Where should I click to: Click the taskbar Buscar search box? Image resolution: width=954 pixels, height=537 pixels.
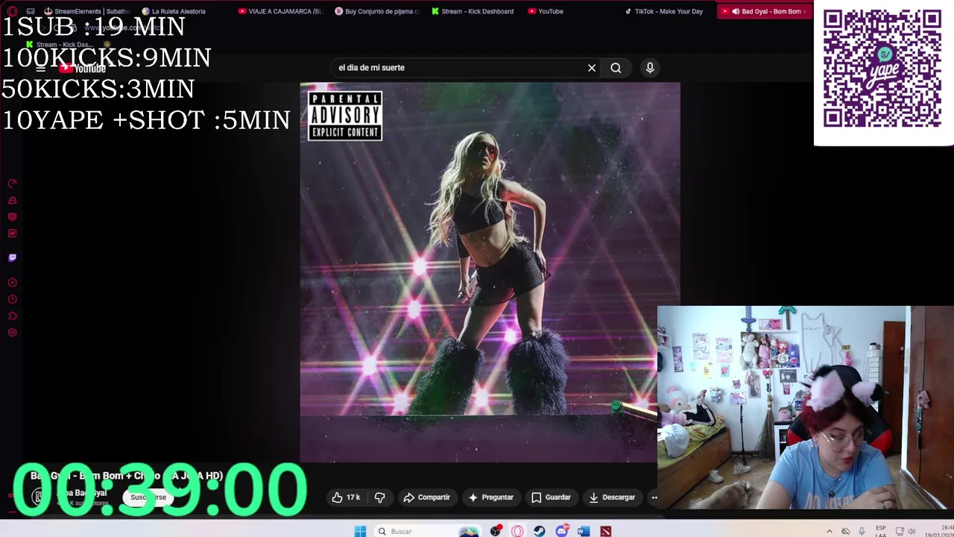[x=426, y=531]
